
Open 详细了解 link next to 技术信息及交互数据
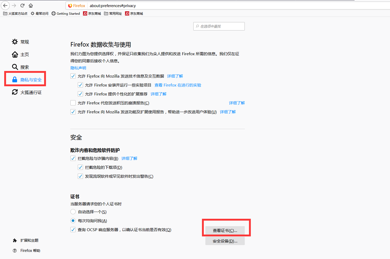point(175,76)
